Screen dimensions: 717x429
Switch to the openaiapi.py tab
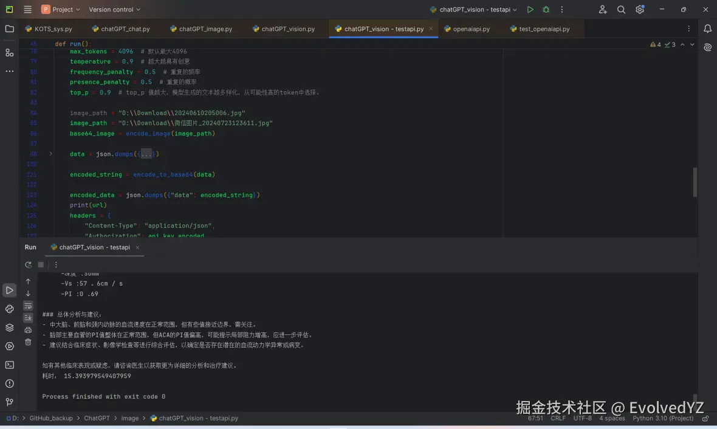pyautogui.click(x=472, y=29)
